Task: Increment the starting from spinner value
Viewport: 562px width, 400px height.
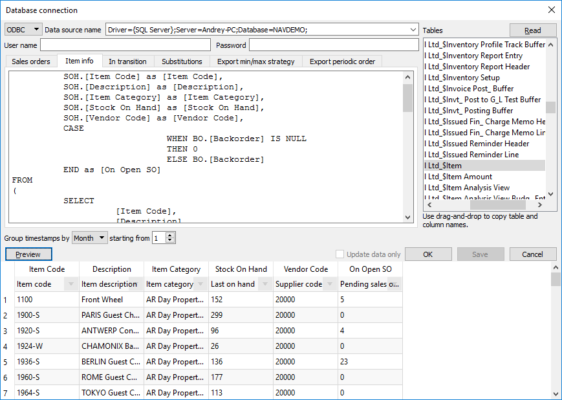Action: click(x=170, y=236)
